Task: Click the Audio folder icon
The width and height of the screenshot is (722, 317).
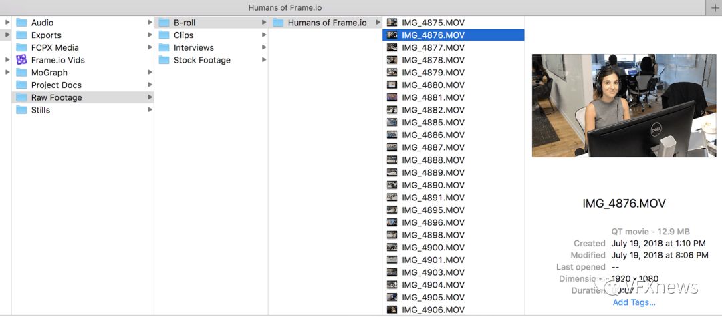Action: coord(21,23)
